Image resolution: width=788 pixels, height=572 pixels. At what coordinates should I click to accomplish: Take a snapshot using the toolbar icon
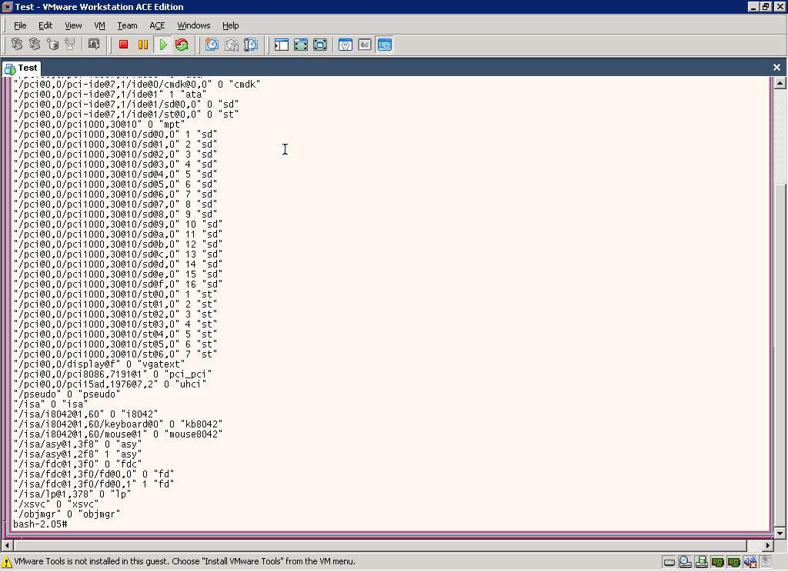(212, 45)
